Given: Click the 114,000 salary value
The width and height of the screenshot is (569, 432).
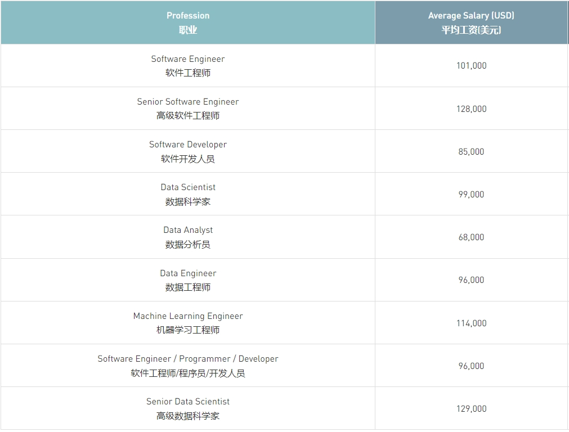Looking at the screenshot, I should pyautogui.click(x=472, y=323).
